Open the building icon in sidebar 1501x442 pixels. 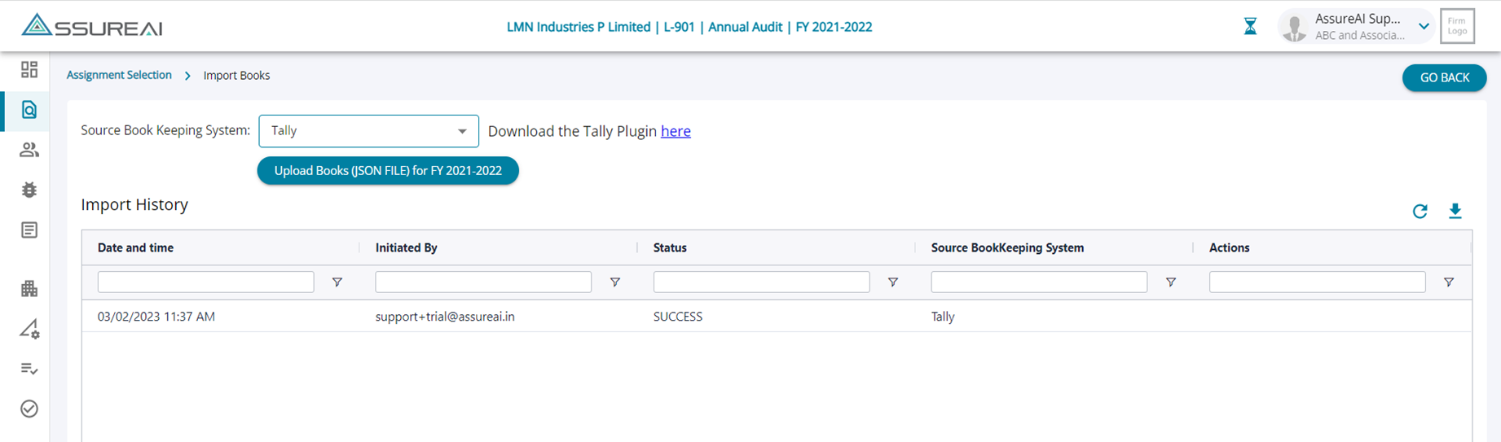pos(29,288)
